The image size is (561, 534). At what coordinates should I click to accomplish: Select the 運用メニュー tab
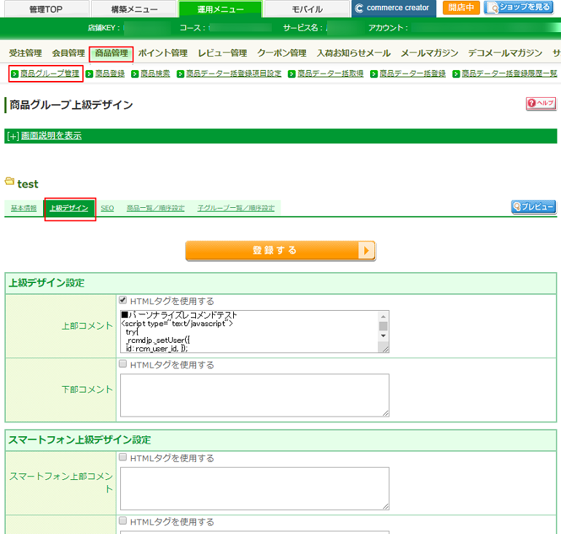[220, 9]
